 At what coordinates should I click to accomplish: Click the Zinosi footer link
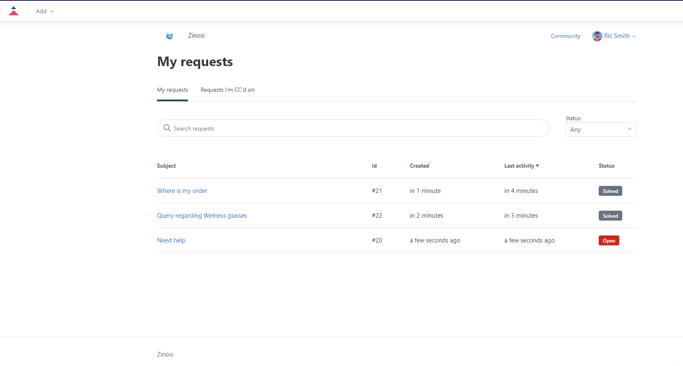[165, 354]
